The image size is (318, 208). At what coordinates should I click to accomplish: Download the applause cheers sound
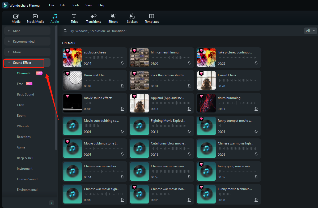coord(122,64)
